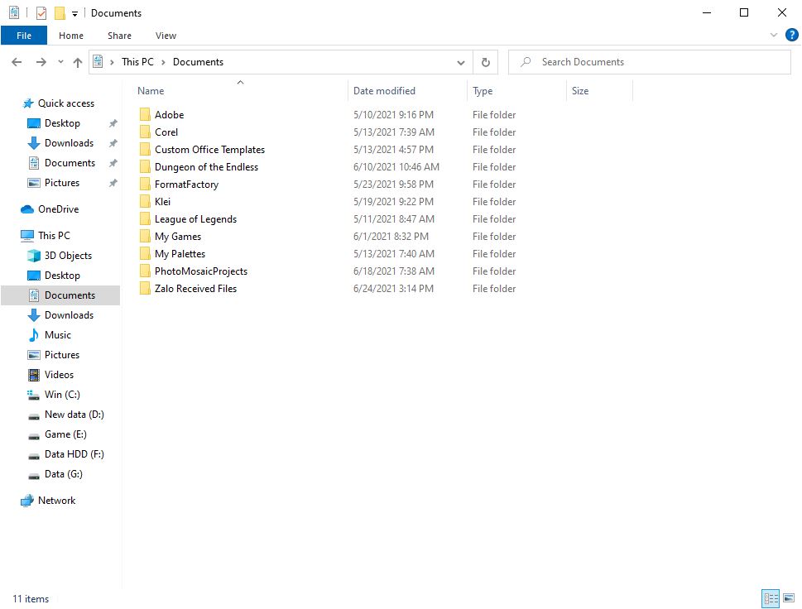Sort files by Date modified column
Image resolution: width=802 pixels, height=609 pixels.
pyautogui.click(x=384, y=91)
